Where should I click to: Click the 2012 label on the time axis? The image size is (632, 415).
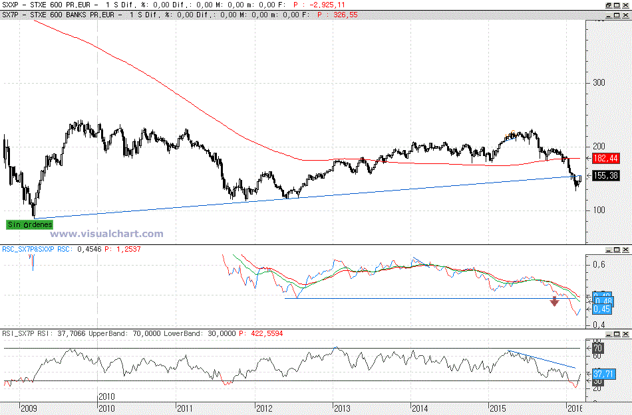pos(264,409)
